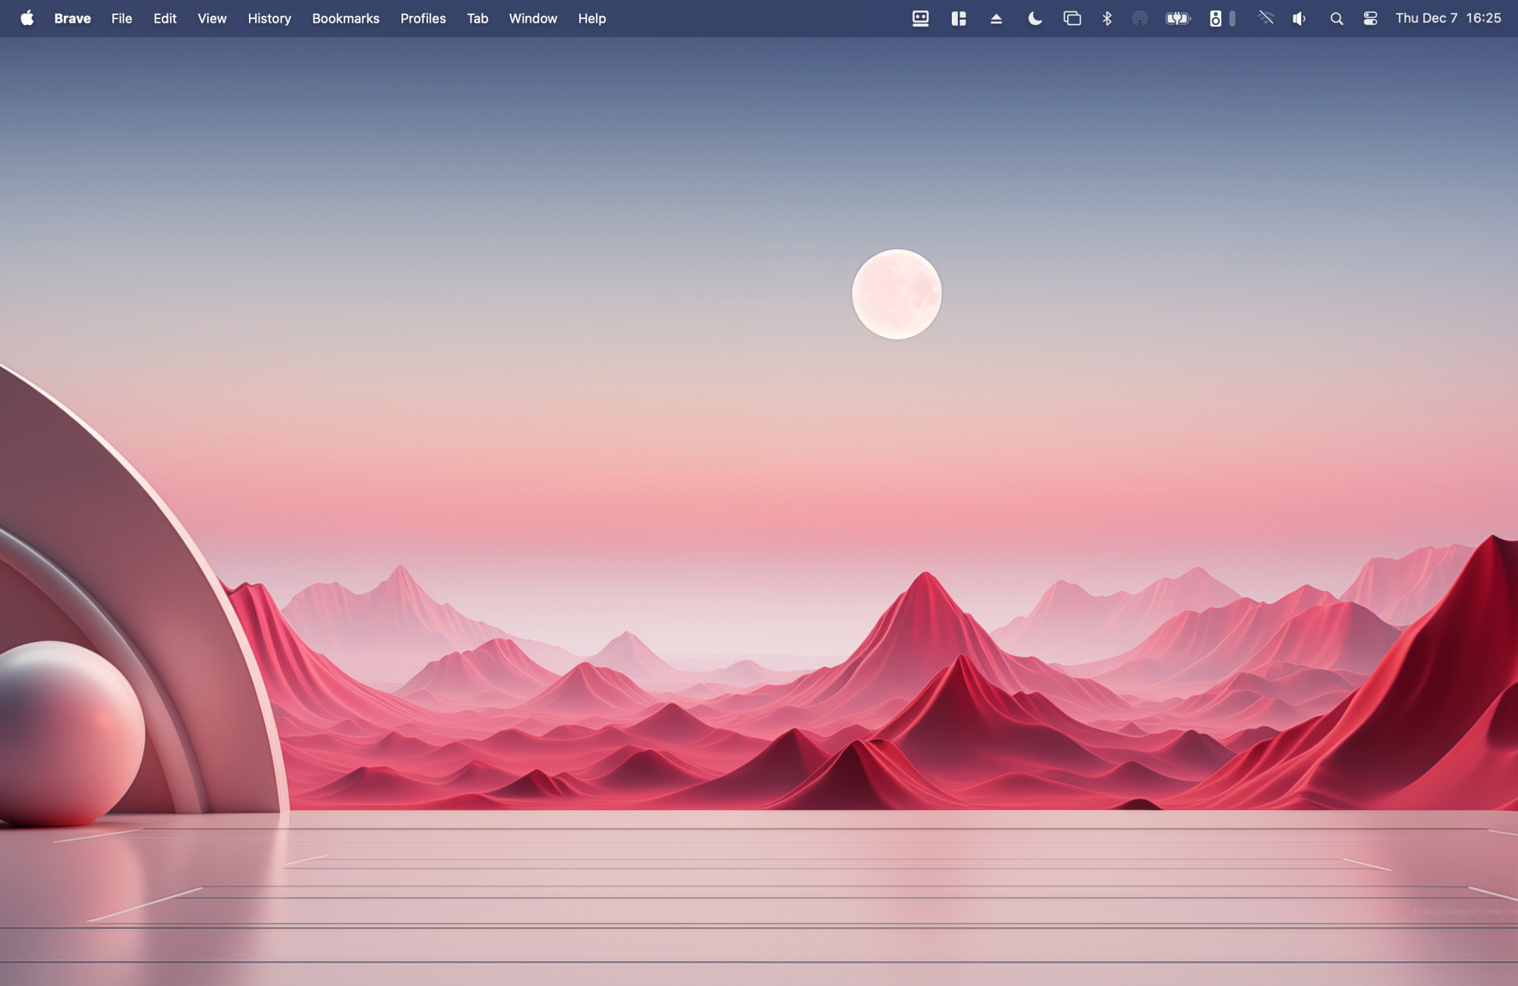Click the eject icon in menu bar
This screenshot has width=1518, height=986.
996,18
